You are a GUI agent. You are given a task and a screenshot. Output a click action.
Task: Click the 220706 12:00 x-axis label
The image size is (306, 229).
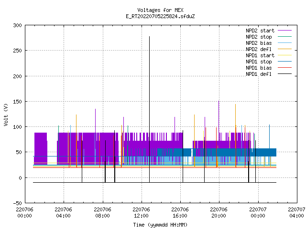[141, 212]
